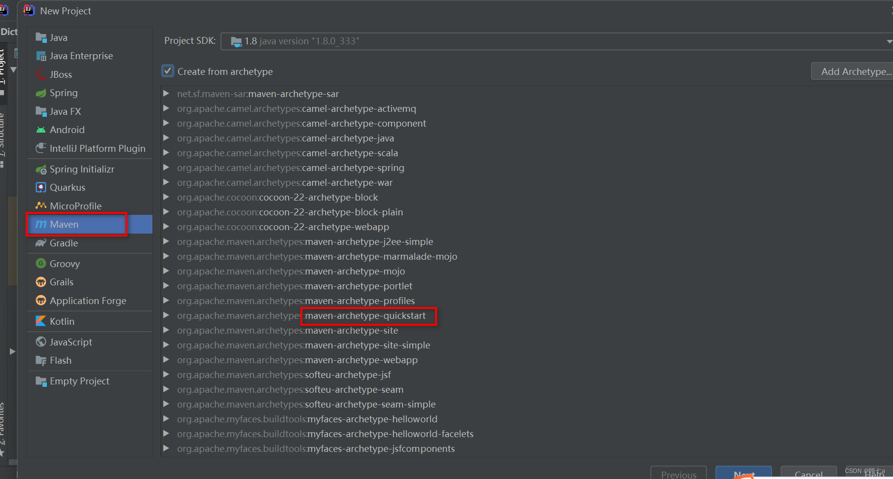Choose Kotlin project type label
This screenshot has width=893, height=479.
[x=62, y=321]
